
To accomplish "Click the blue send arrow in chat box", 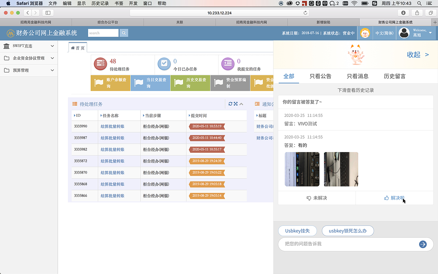I will pyautogui.click(x=423, y=244).
